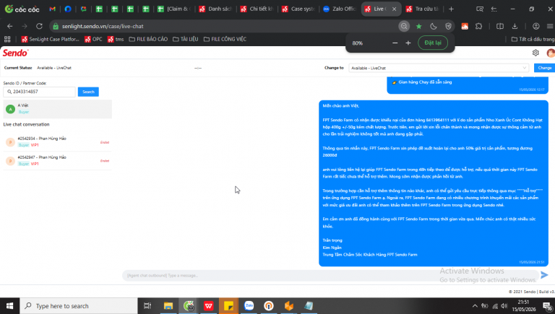The image size is (555, 314).
Task: Click the zoom magnifier icon in address bar
Action: pyautogui.click(x=404, y=26)
